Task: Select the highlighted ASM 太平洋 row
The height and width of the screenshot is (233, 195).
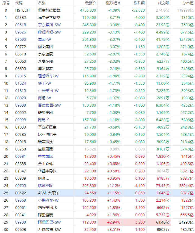Action: tap(97, 193)
